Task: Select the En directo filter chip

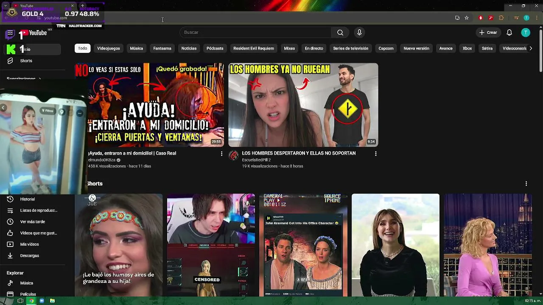Action: 314,48
